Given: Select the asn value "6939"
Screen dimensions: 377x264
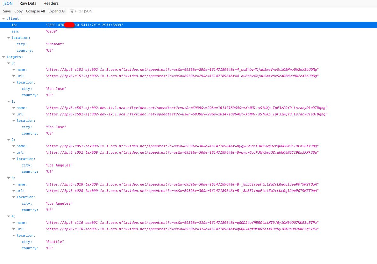Looking at the screenshot, I should pyautogui.click(x=52, y=31).
